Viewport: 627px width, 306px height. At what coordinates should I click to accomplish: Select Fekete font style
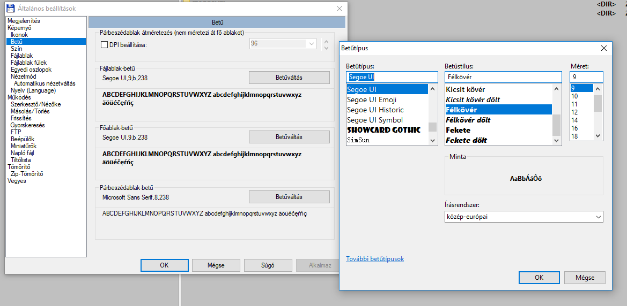click(x=458, y=130)
